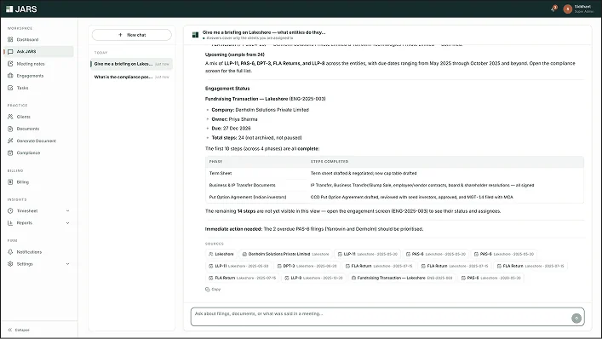602x339 pixels.
Task: Open the LLP-8 2025-10-30 source chip
Action: point(313,278)
